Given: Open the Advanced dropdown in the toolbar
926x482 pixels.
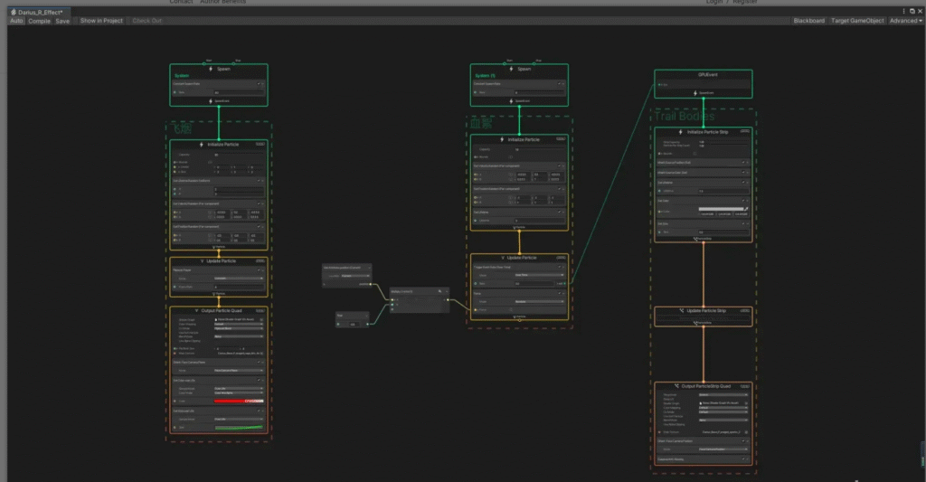Looking at the screenshot, I should pyautogui.click(x=905, y=21).
